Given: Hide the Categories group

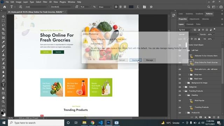Looking at the screenshot, I should click(x=180, y=87).
